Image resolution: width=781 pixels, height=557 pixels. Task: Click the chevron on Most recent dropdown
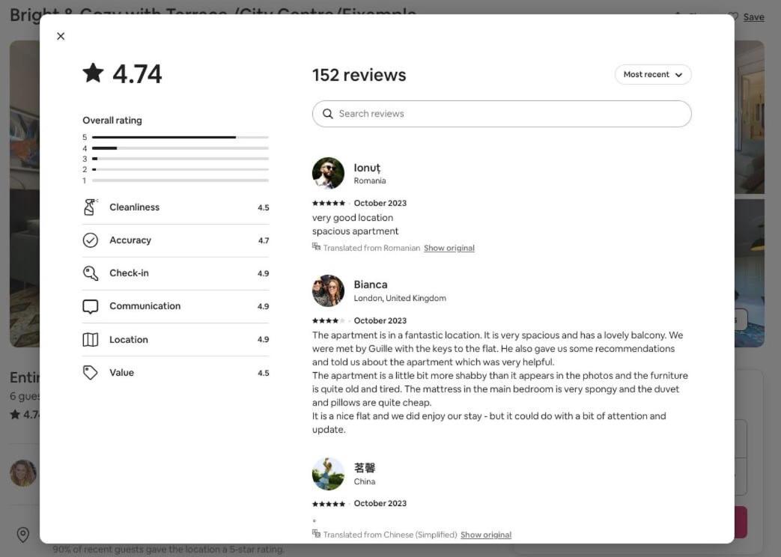point(678,75)
